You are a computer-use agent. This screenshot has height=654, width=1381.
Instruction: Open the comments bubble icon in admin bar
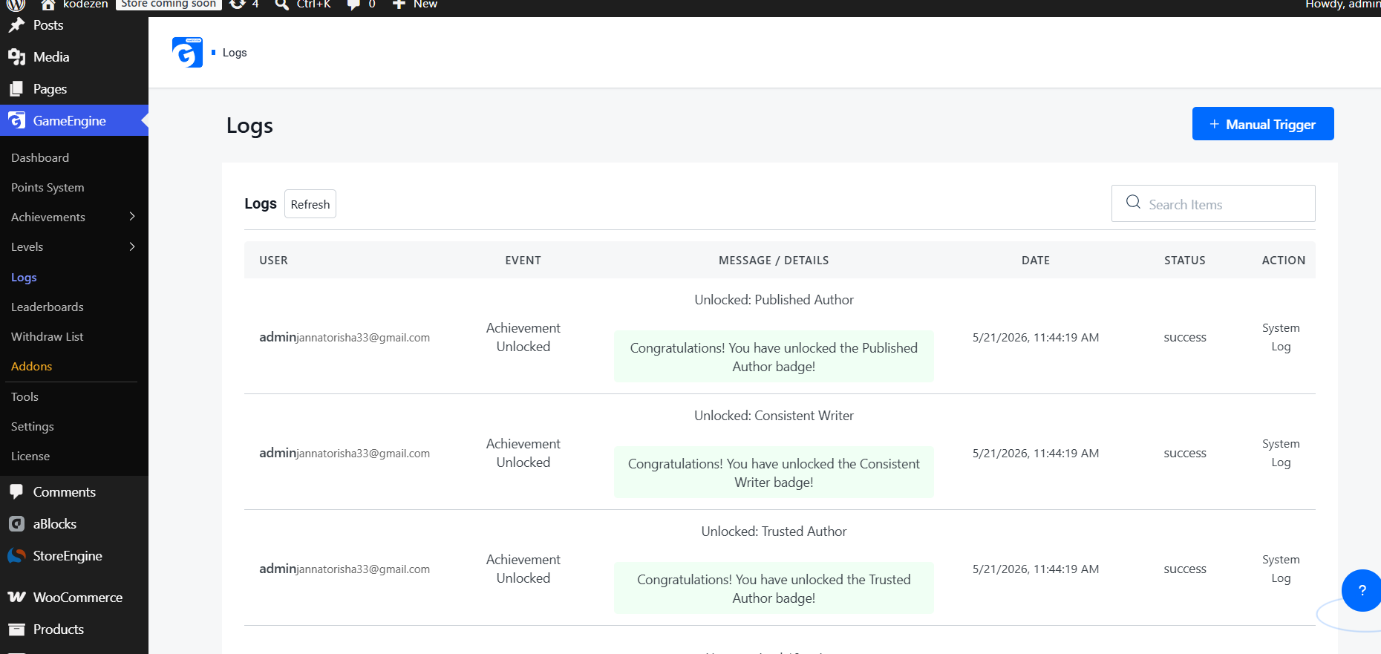(x=354, y=4)
